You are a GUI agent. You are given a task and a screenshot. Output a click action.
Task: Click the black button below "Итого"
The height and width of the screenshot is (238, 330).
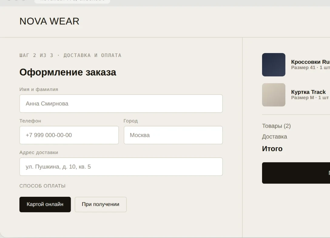pos(296,173)
